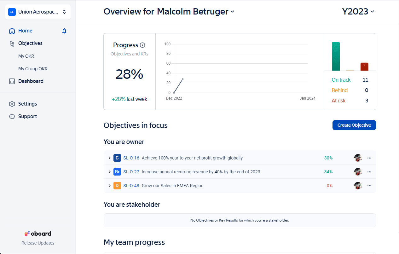Open the Release Updates link
The width and height of the screenshot is (399, 254).
click(x=38, y=243)
